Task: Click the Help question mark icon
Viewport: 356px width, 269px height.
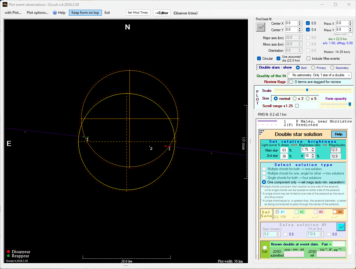Action: pyautogui.click(x=55, y=13)
